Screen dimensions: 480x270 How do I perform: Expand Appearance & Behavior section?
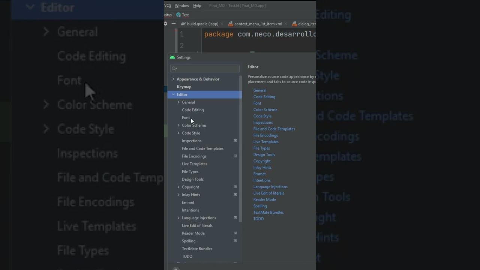coord(173,79)
